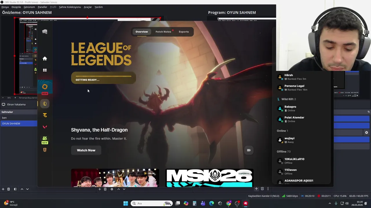Zoom out the preview with the minus button
371x208 pixels.
coord(3,98)
